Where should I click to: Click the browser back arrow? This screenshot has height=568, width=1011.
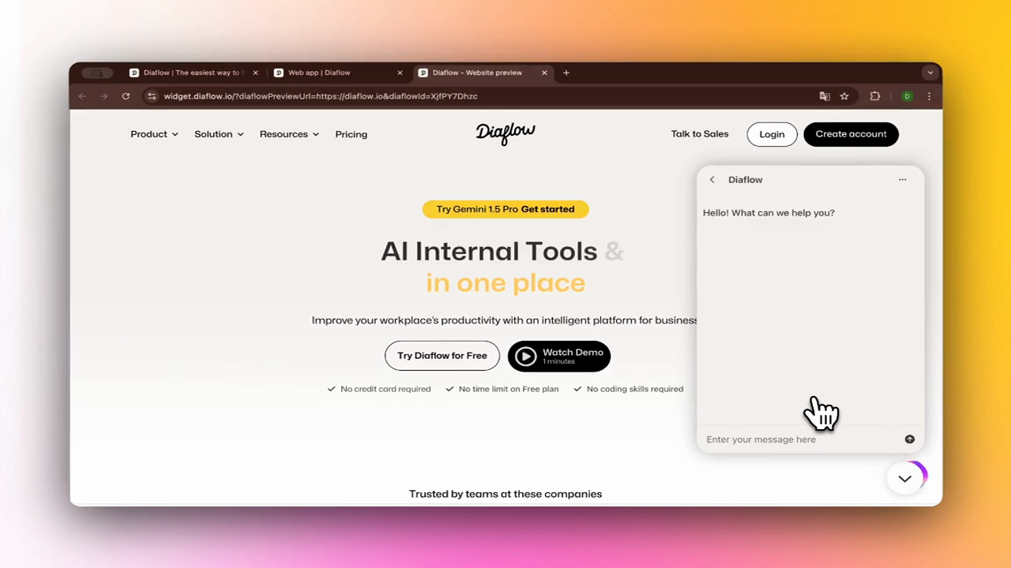pyautogui.click(x=82, y=96)
